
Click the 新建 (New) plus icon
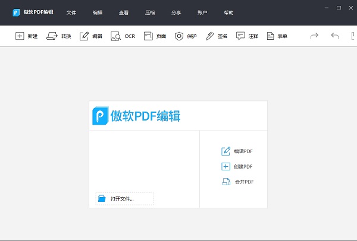coord(20,36)
